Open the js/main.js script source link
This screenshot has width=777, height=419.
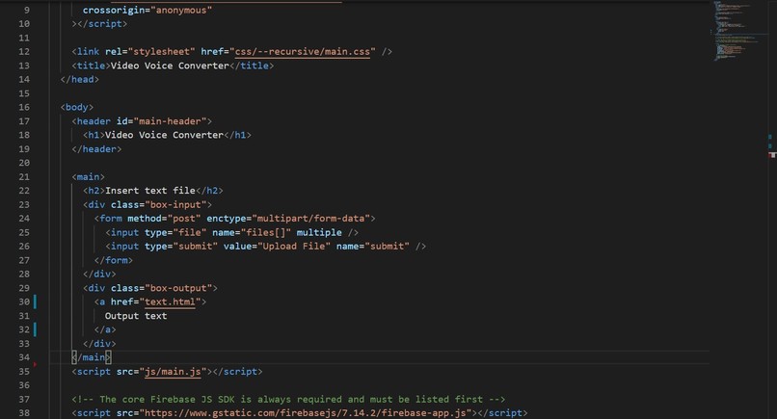173,372
